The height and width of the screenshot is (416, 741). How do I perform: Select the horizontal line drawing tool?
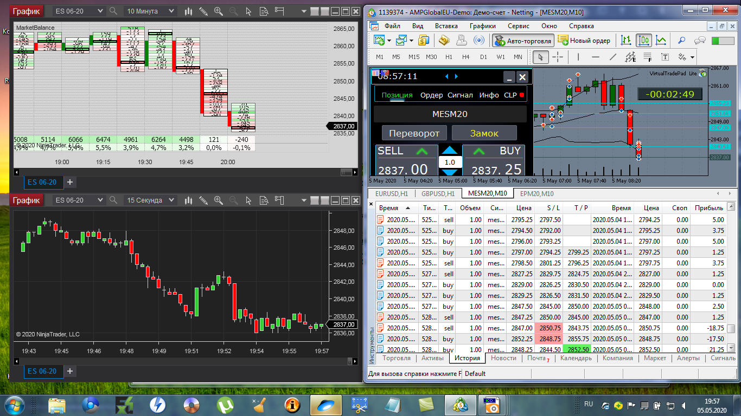(596, 57)
